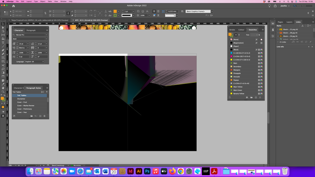Activate the Hand tool
Viewport: 315px width, 177px height.
point(3,88)
